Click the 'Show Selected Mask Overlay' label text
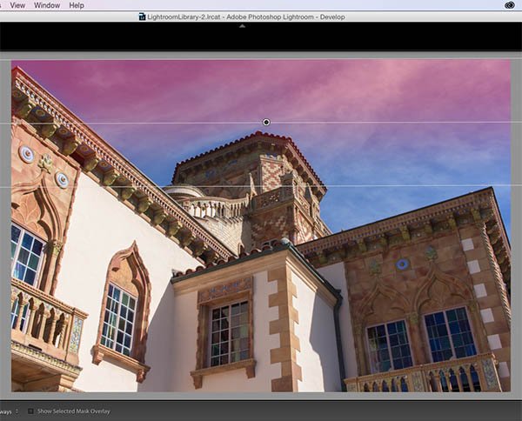This screenshot has height=421, width=522. point(74,411)
